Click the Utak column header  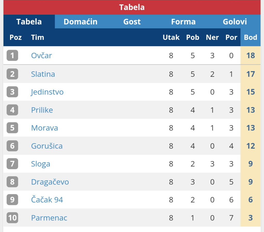pos(171,37)
